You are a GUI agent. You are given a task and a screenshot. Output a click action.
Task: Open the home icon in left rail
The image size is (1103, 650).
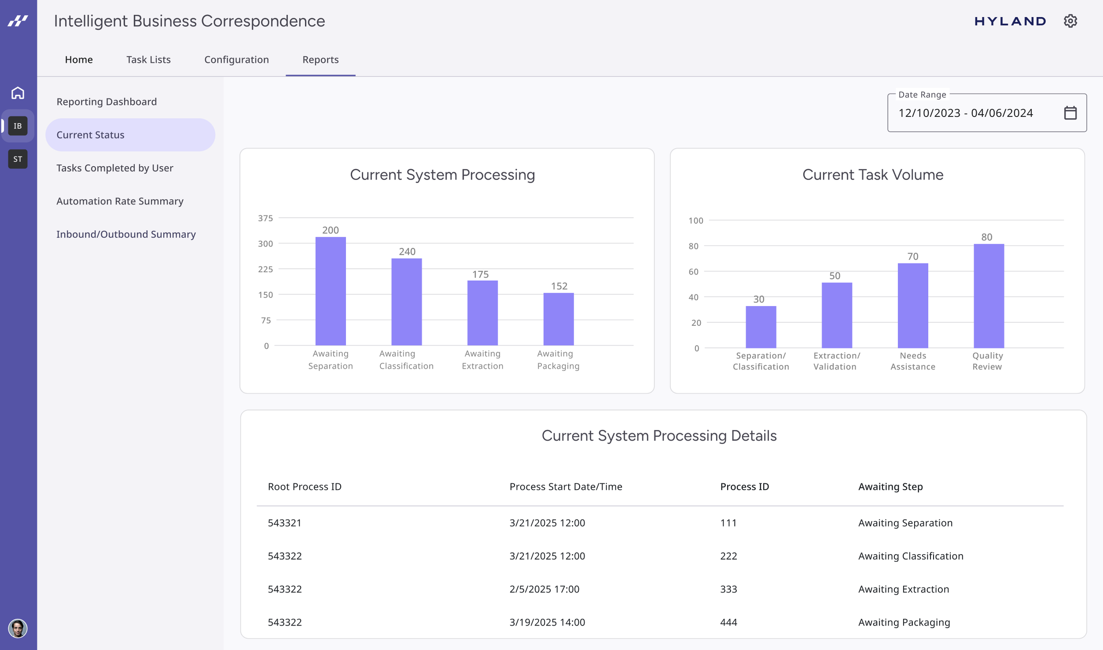point(18,93)
